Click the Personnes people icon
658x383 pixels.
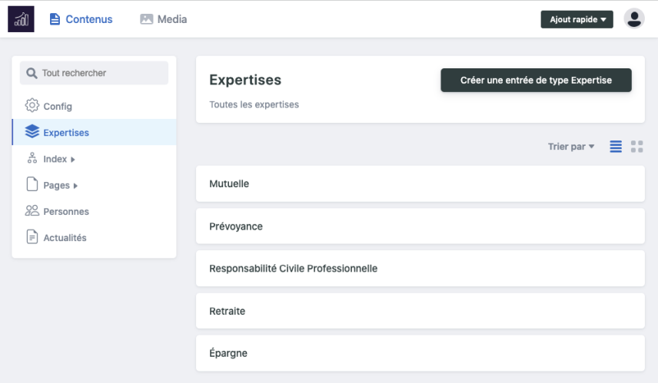pos(32,211)
